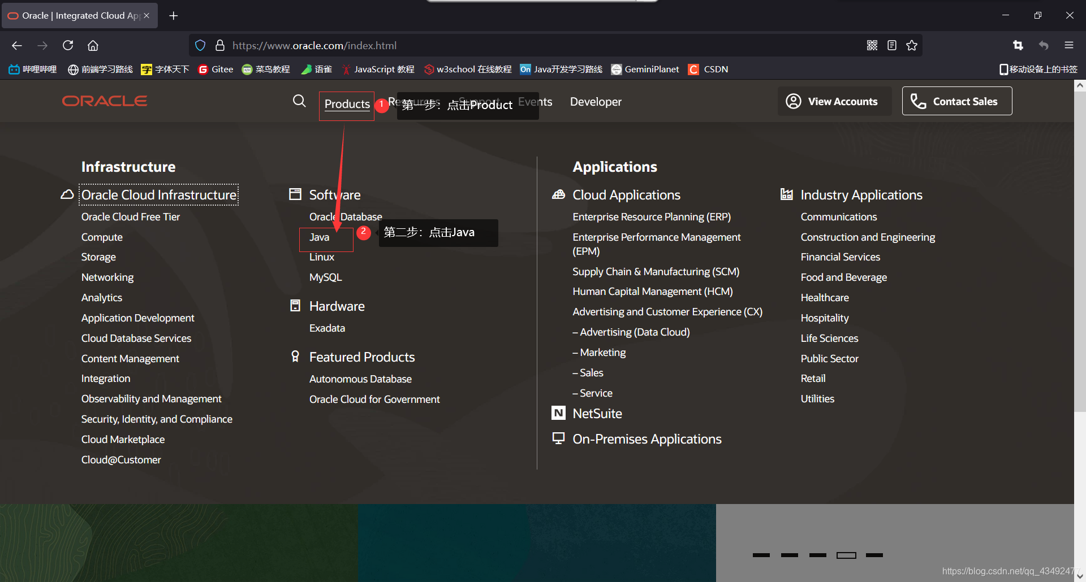This screenshot has height=582, width=1086.
Task: Open 移动设备上的书签 folder
Action: (x=1038, y=70)
